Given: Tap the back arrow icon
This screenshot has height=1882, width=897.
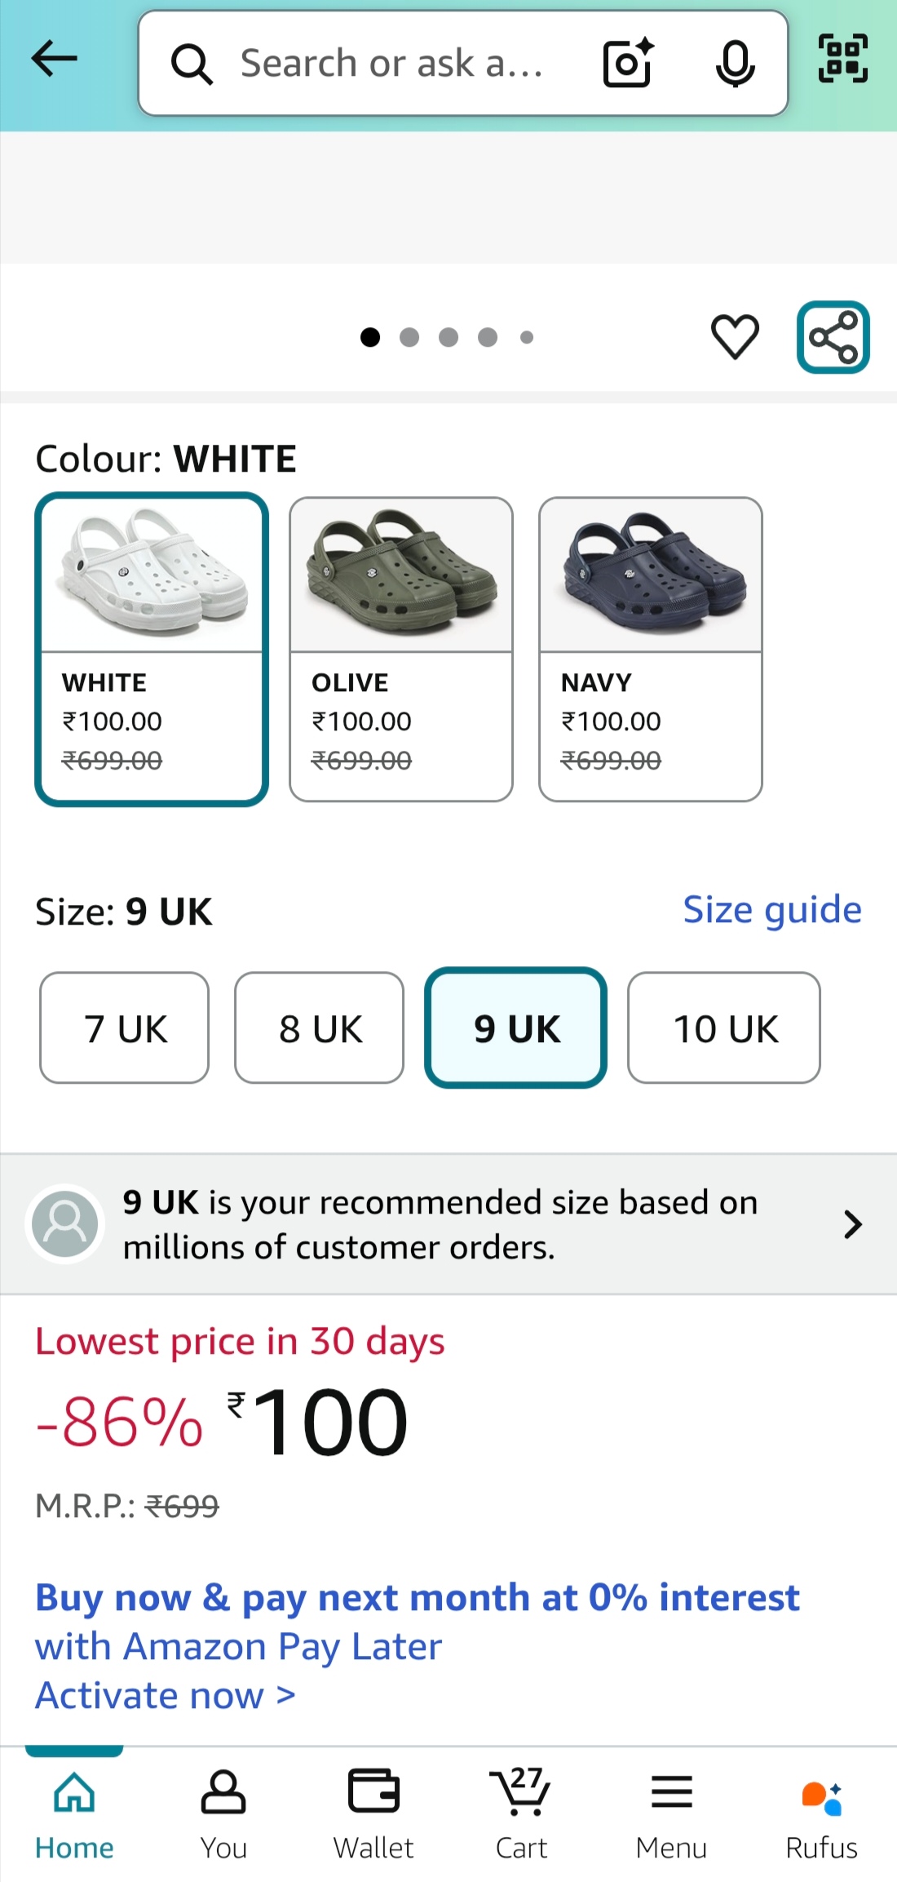Looking at the screenshot, I should pyautogui.click(x=54, y=60).
